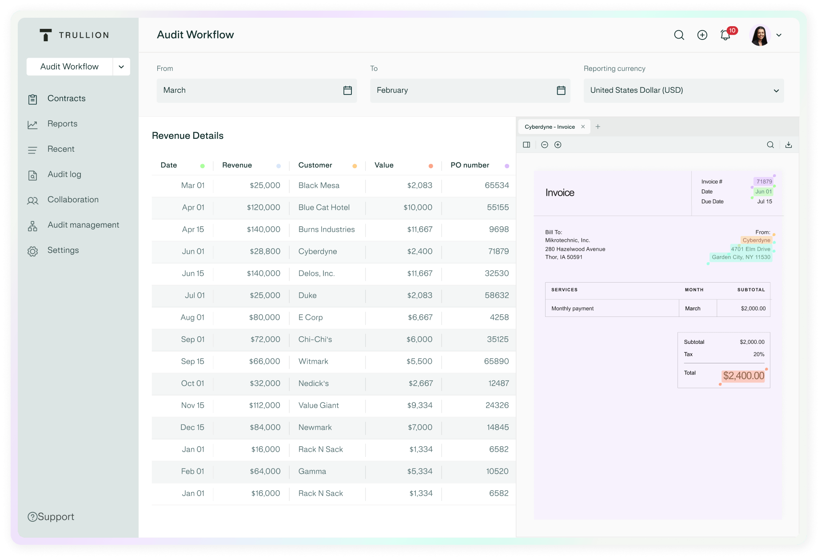Open the Audit Workflow dropdown arrow
821x559 pixels.
point(121,67)
